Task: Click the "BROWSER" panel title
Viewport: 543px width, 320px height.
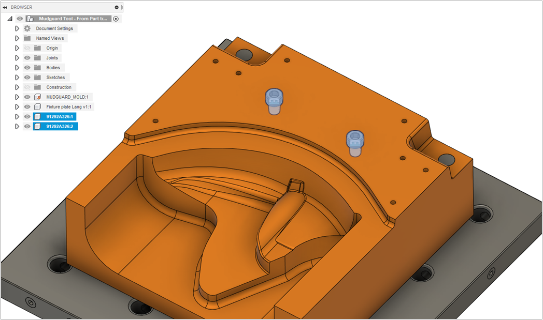Action: pyautogui.click(x=21, y=7)
